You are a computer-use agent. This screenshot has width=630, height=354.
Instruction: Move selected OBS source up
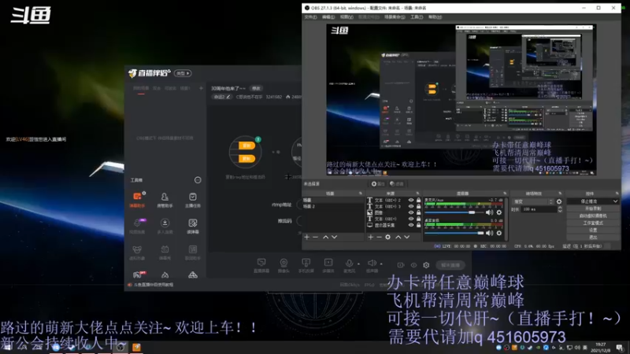398,238
